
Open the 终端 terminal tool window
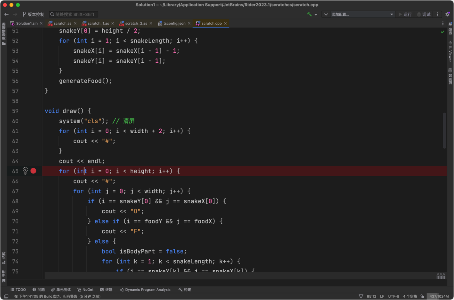tap(106, 290)
